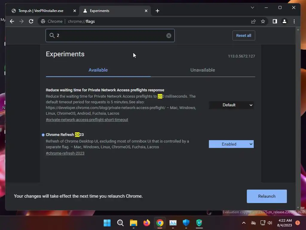
Task: Go back to the previous page
Action: click(12, 21)
